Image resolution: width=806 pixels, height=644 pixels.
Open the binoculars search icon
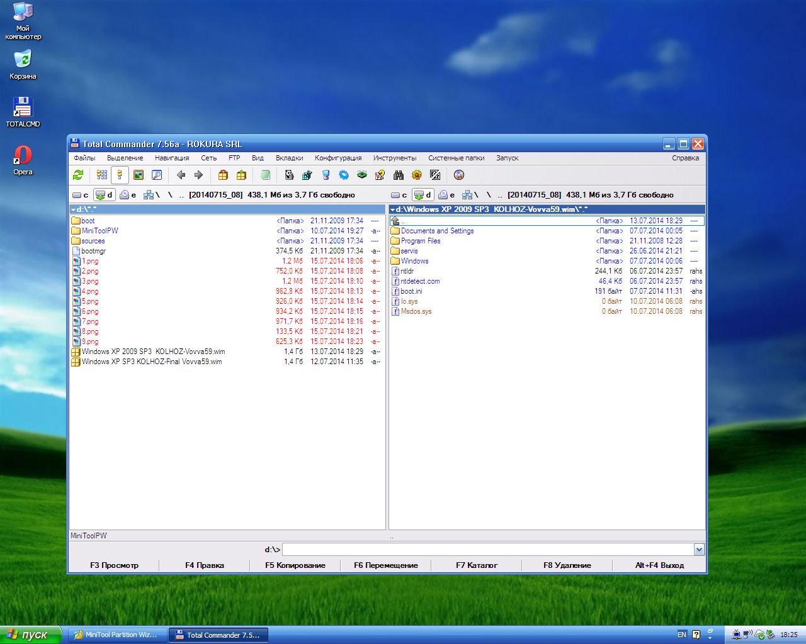coord(398,175)
